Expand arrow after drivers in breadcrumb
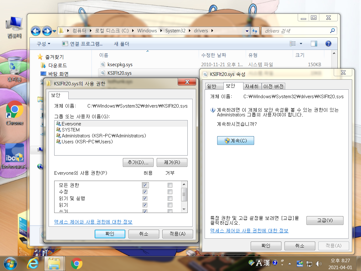Viewport: 361px width, 271px height. tap(212, 31)
